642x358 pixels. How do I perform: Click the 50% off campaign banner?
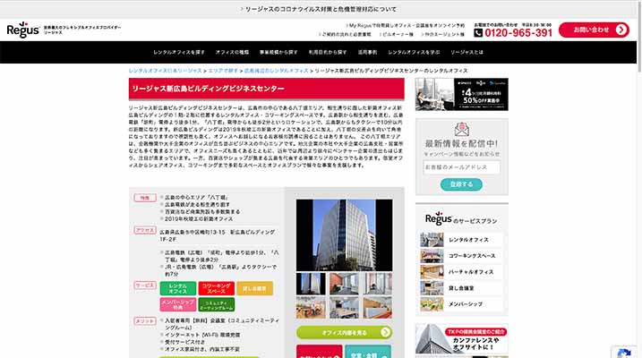tap(462, 95)
